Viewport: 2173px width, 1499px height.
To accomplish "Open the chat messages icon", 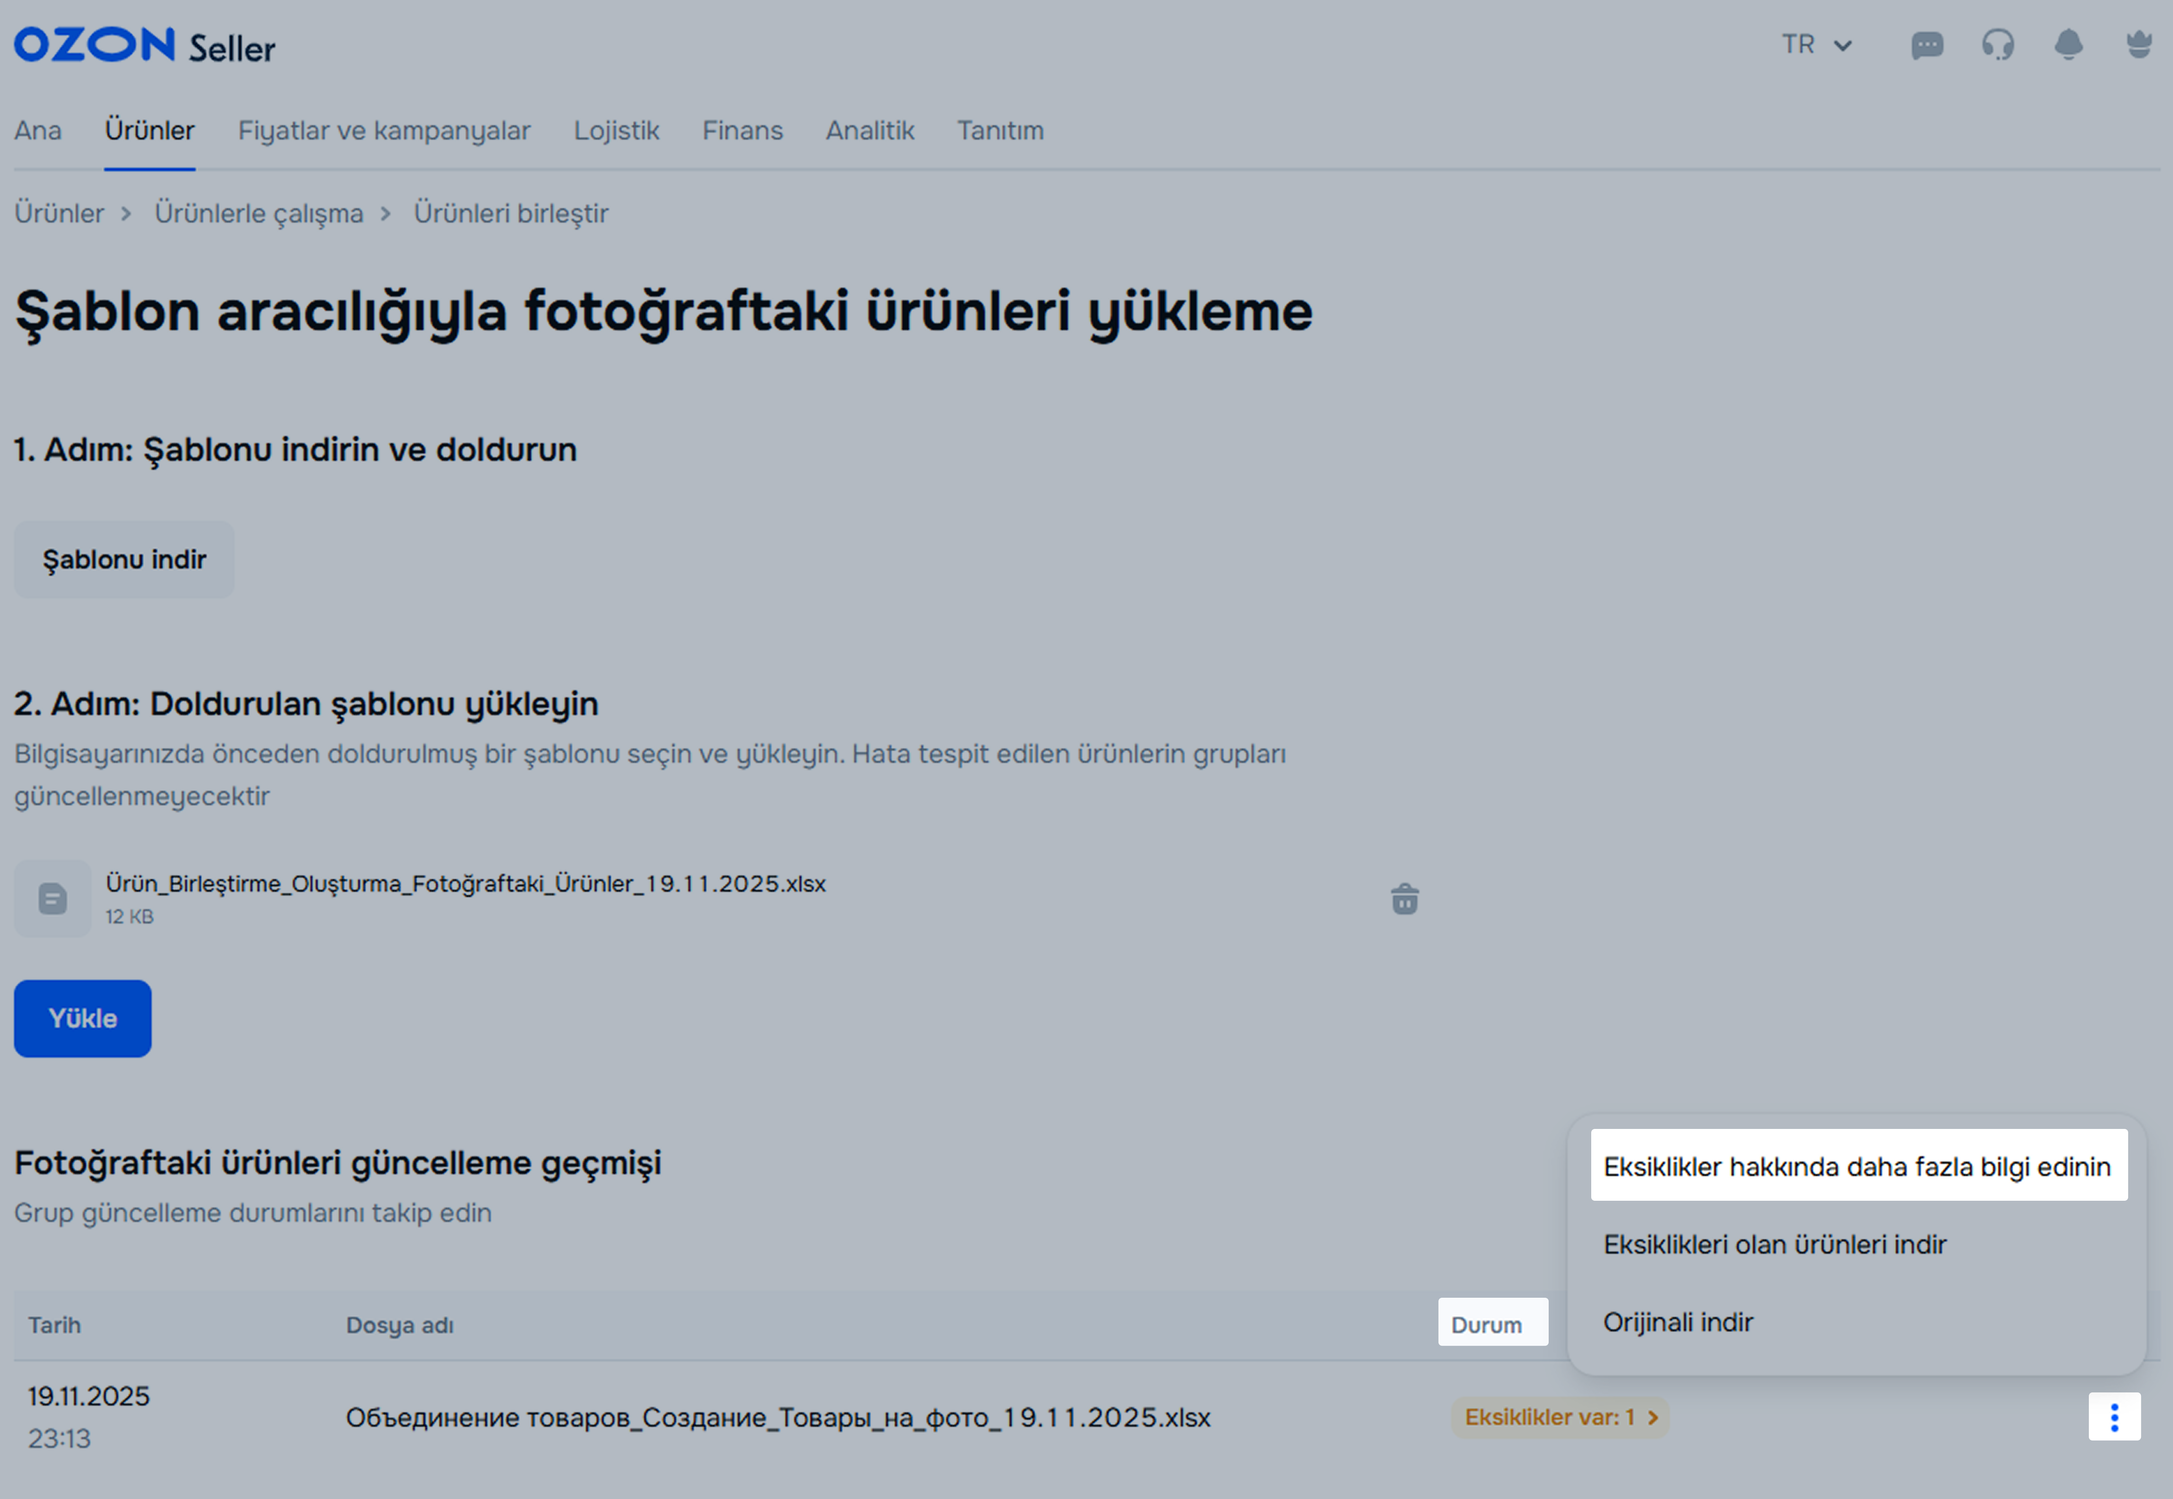I will click(x=1927, y=45).
